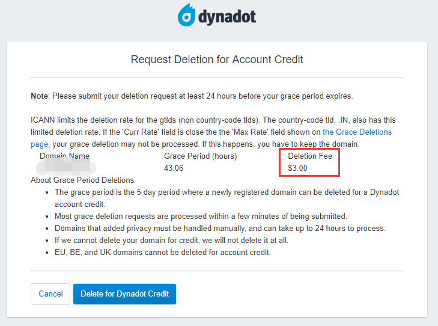
Task: Click the Domain Name column header
Action: click(x=64, y=156)
